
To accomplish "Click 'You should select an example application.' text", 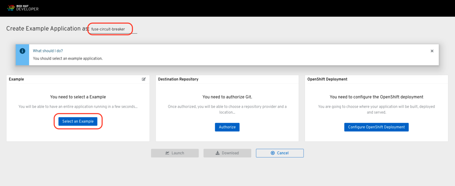I will tap(68, 59).
